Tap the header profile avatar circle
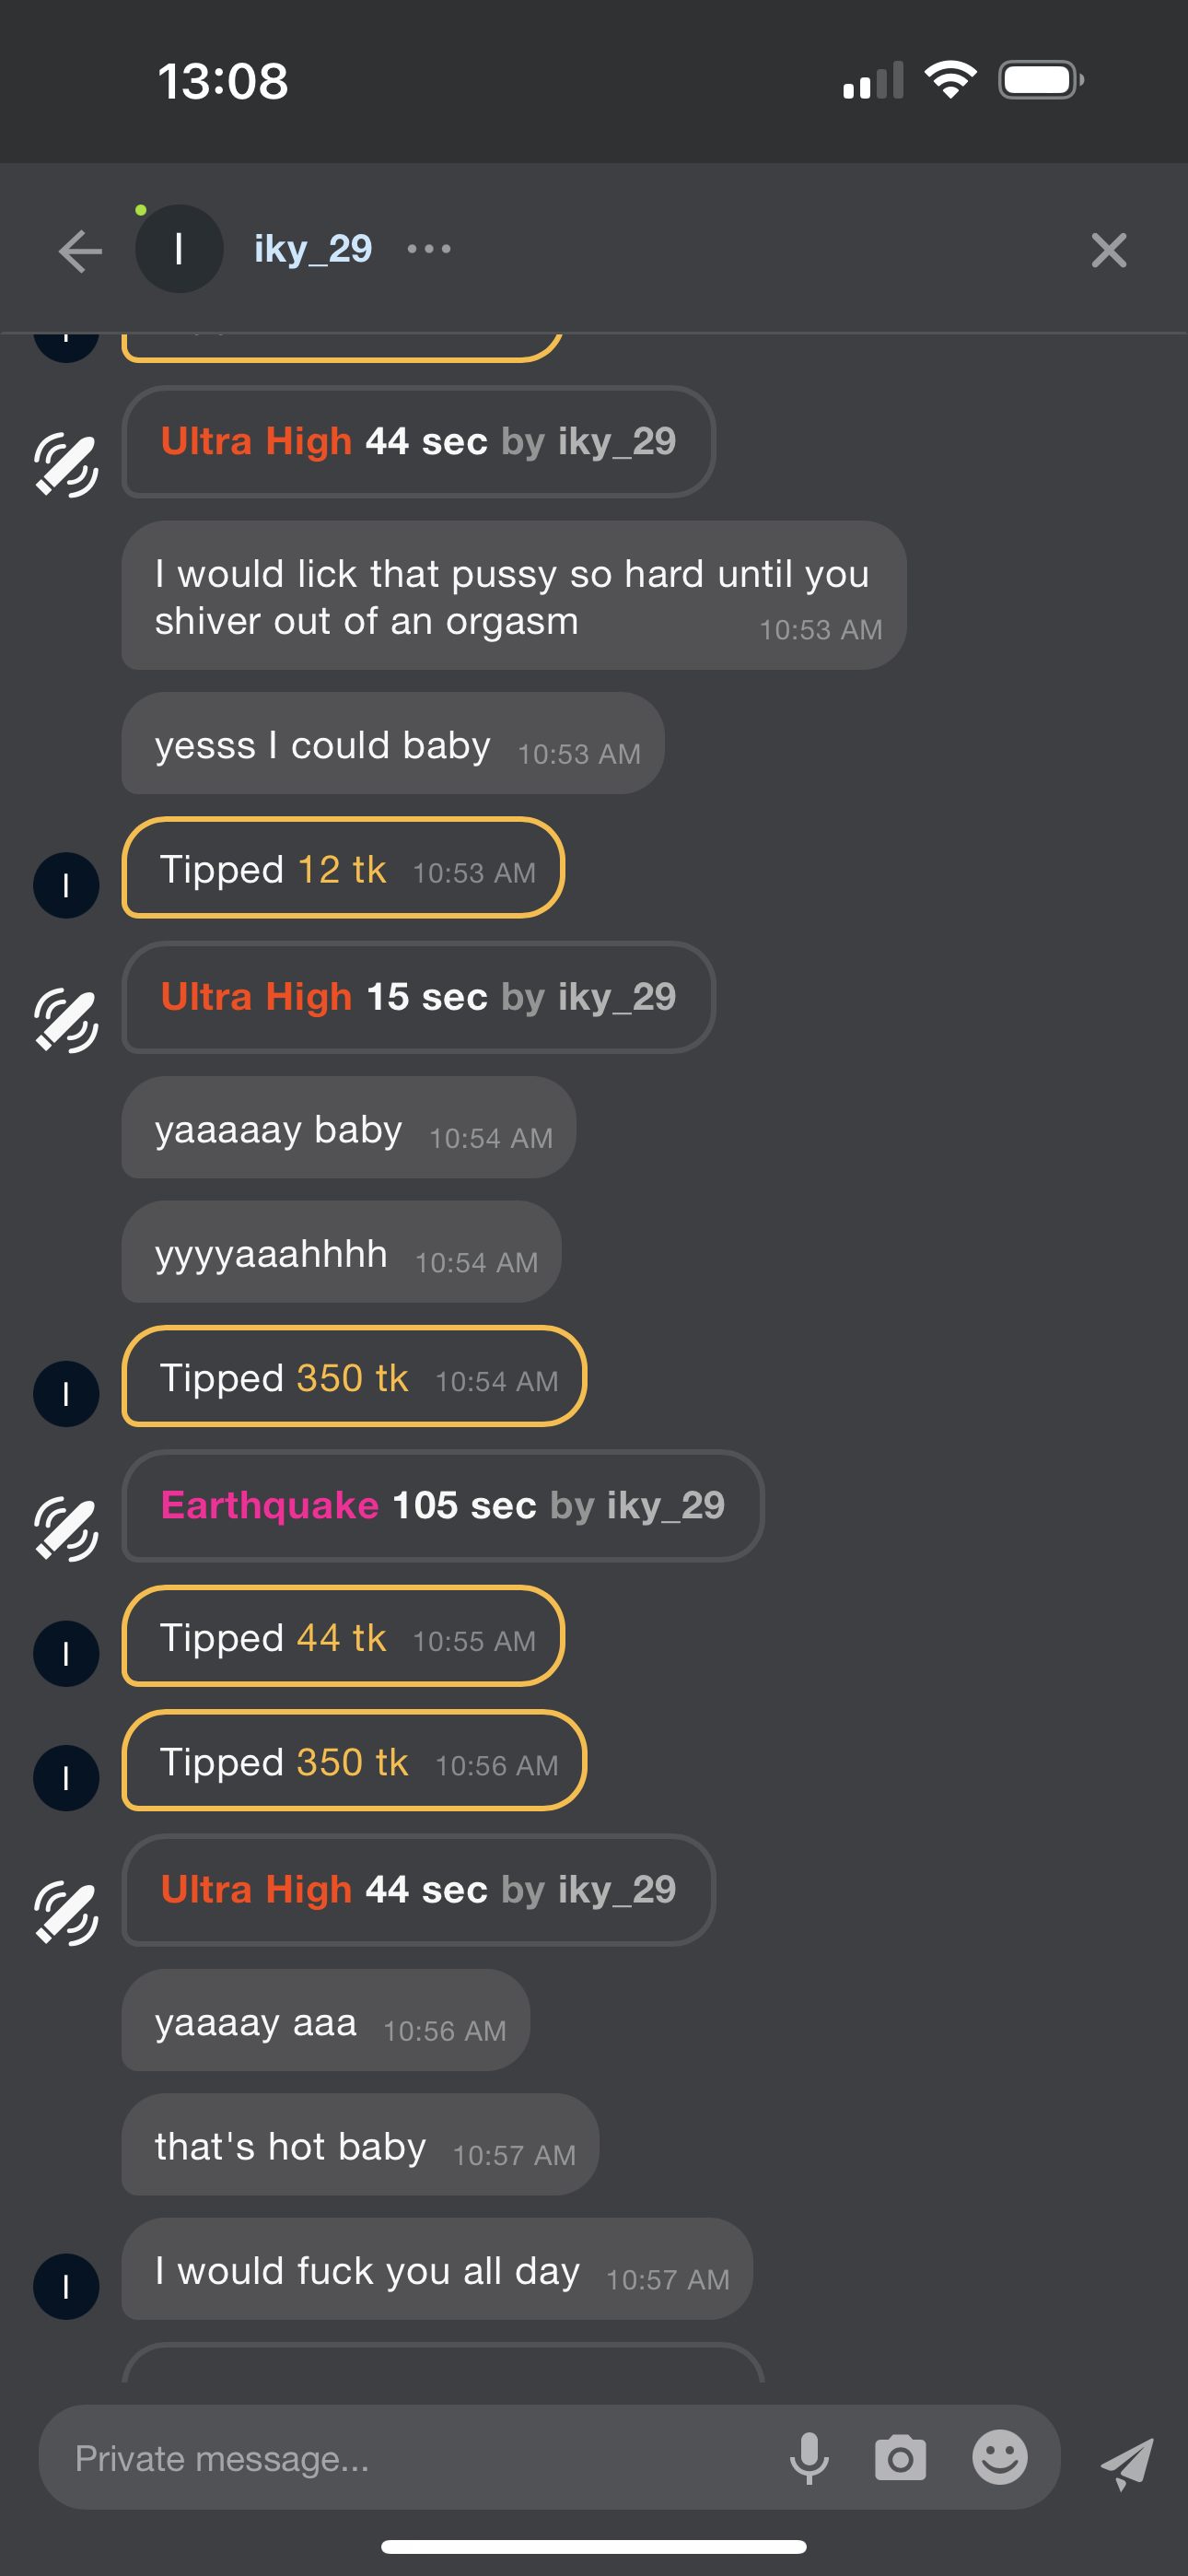 (x=179, y=249)
